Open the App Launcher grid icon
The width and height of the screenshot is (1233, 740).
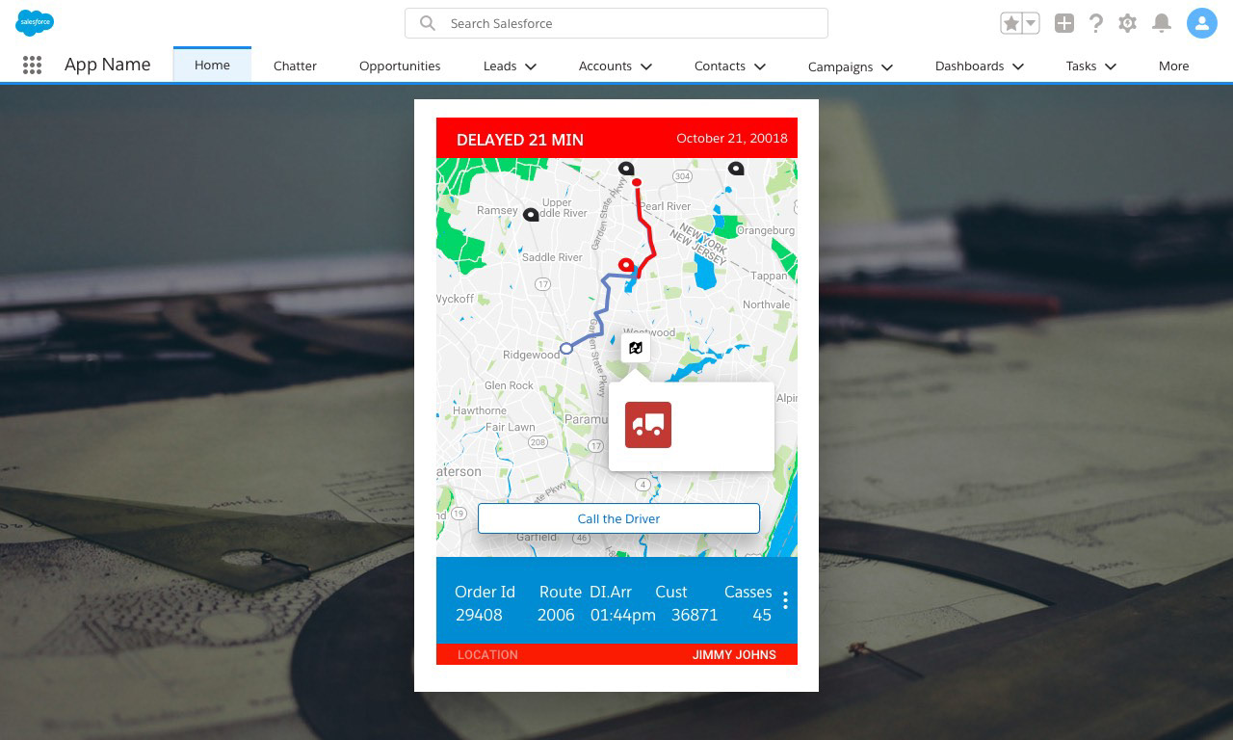32,66
